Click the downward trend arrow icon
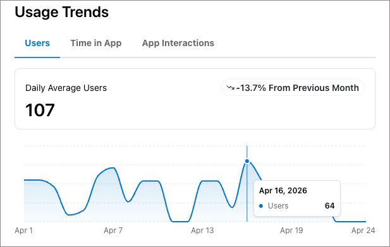 pyautogui.click(x=231, y=88)
